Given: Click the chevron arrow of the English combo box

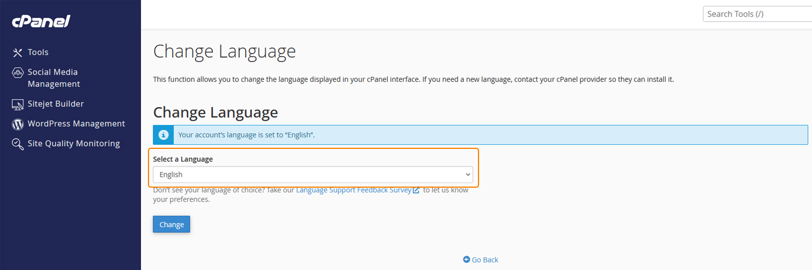Looking at the screenshot, I should (x=467, y=174).
